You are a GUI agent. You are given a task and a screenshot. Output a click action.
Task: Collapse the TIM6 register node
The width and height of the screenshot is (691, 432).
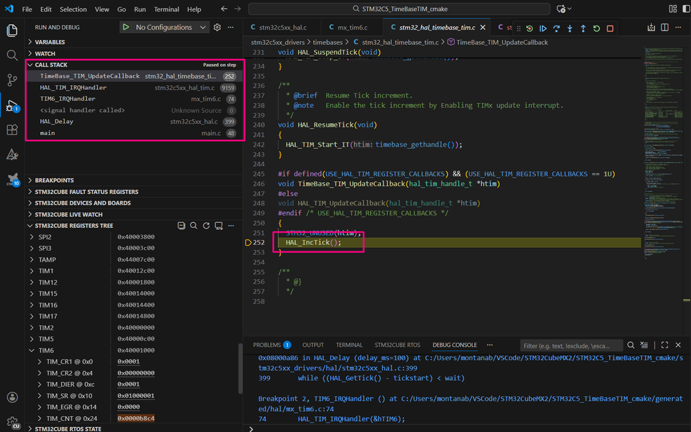pos(32,350)
